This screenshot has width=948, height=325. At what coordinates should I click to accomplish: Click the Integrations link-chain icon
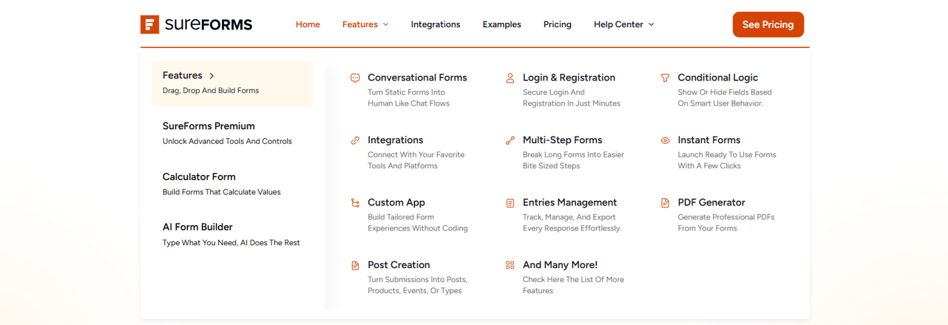(355, 140)
